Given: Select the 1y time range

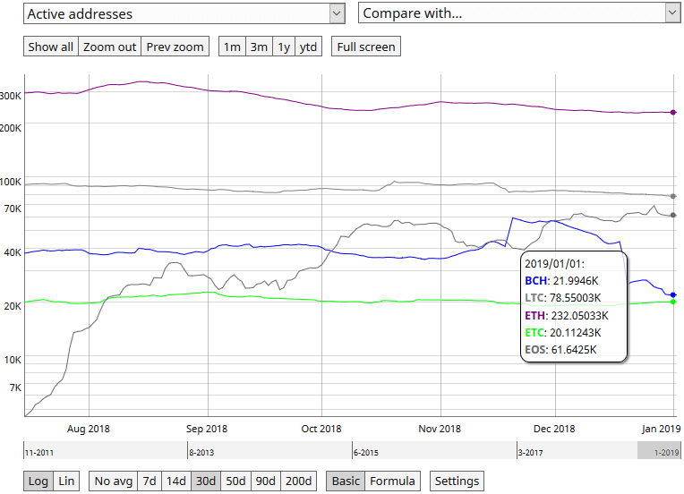Looking at the screenshot, I should (284, 47).
